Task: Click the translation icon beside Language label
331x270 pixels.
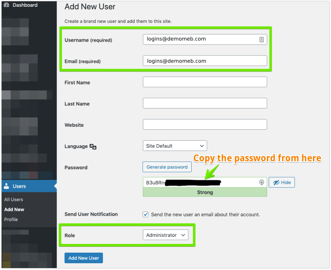Action: 93,146
